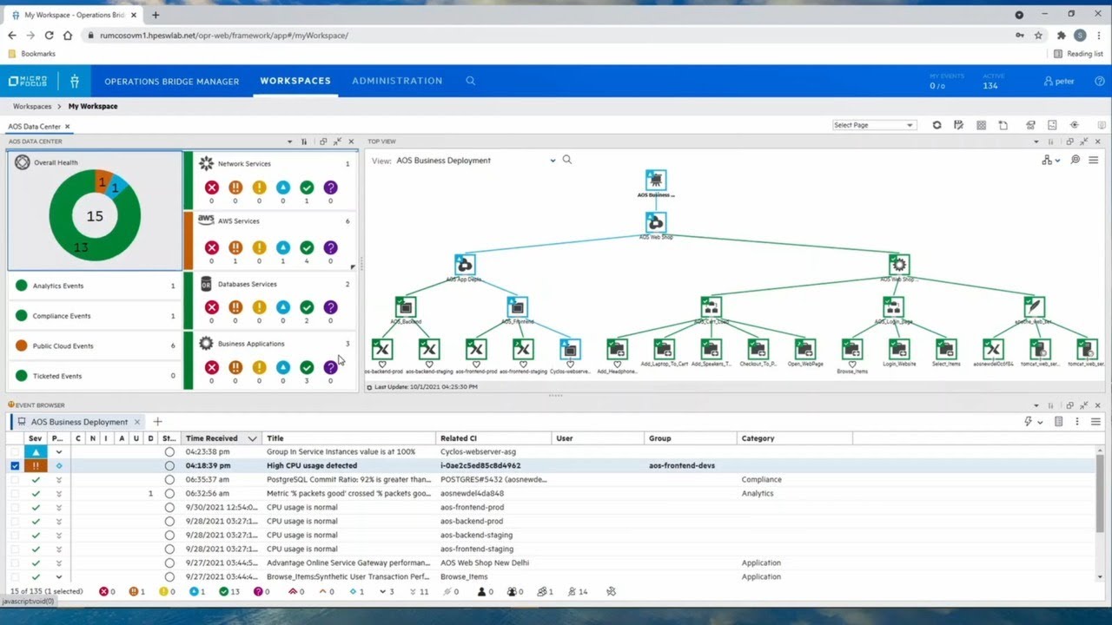
Task: Select the AOS Web Shop node in topology
Action: [656, 222]
